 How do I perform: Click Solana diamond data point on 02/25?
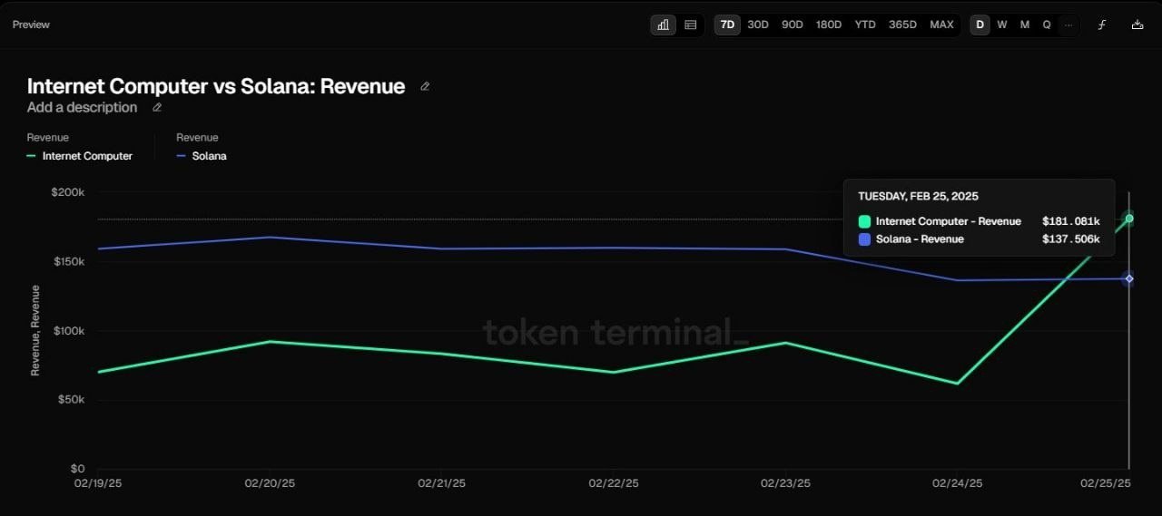pos(1129,278)
